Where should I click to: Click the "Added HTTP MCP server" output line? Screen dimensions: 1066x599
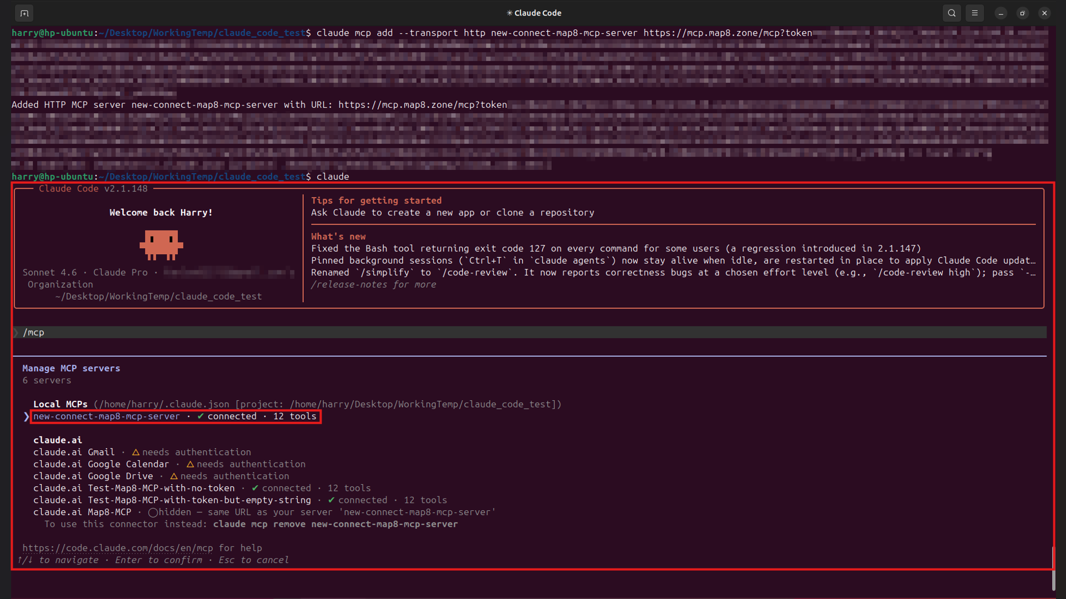[259, 105]
